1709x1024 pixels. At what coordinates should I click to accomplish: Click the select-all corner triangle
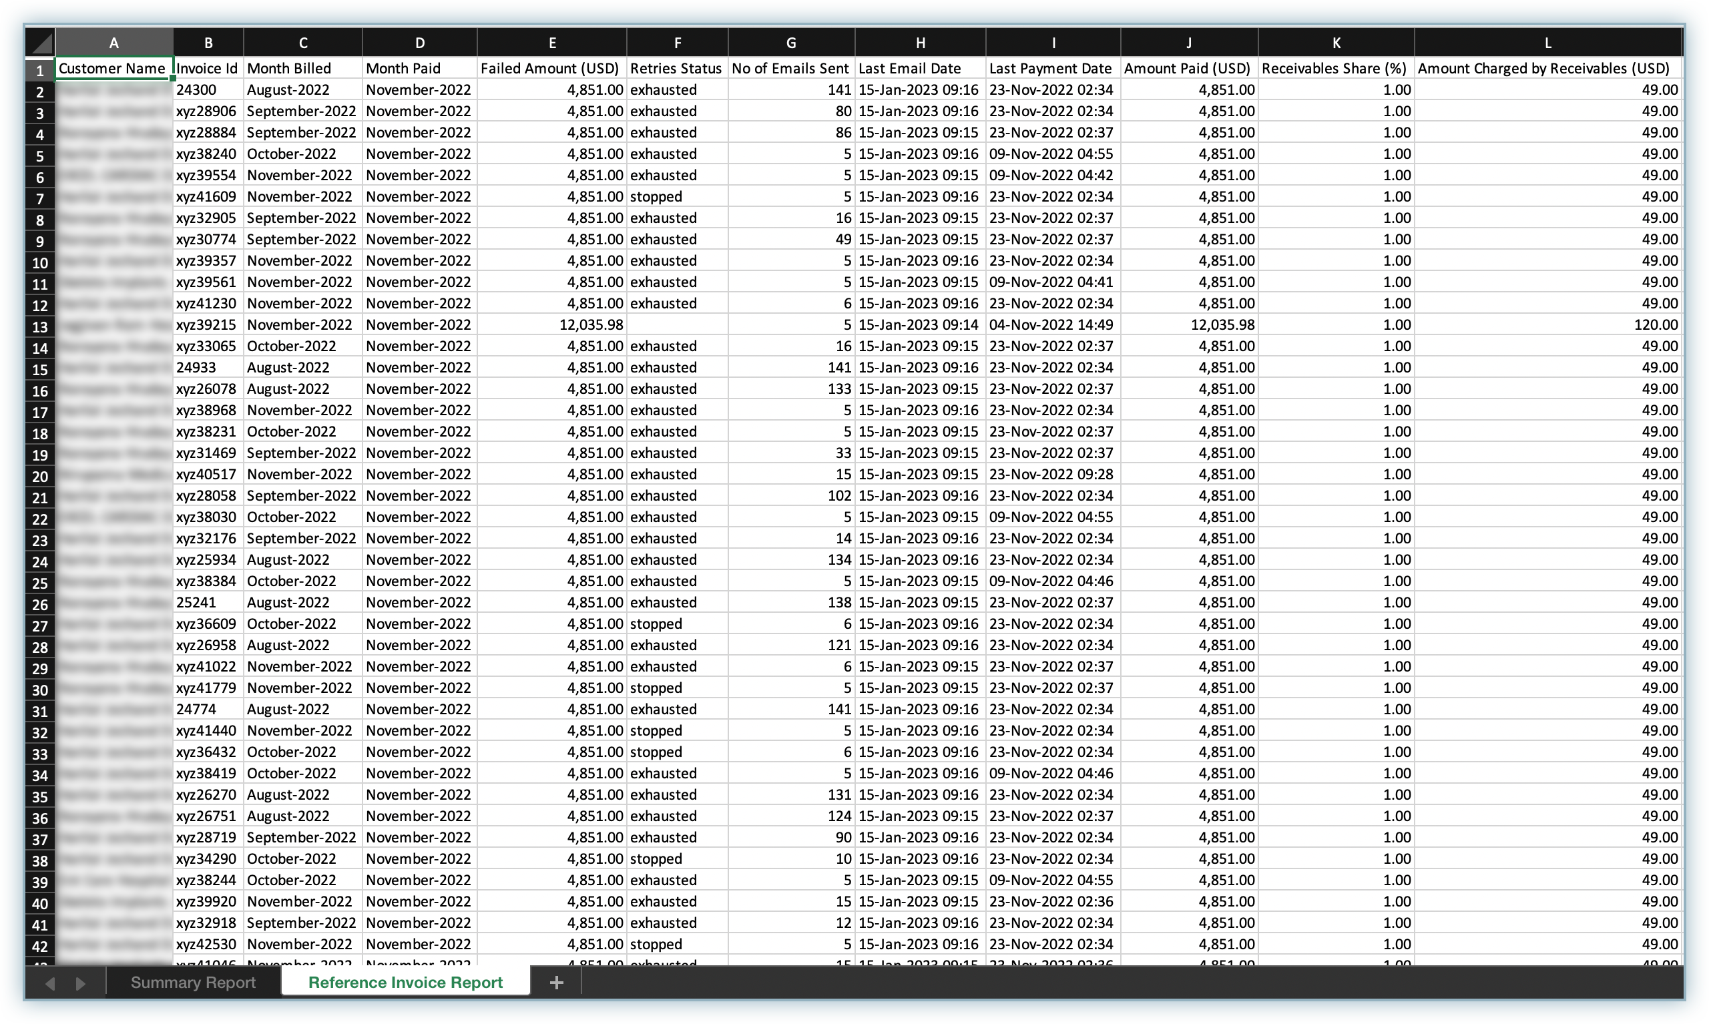coord(41,43)
